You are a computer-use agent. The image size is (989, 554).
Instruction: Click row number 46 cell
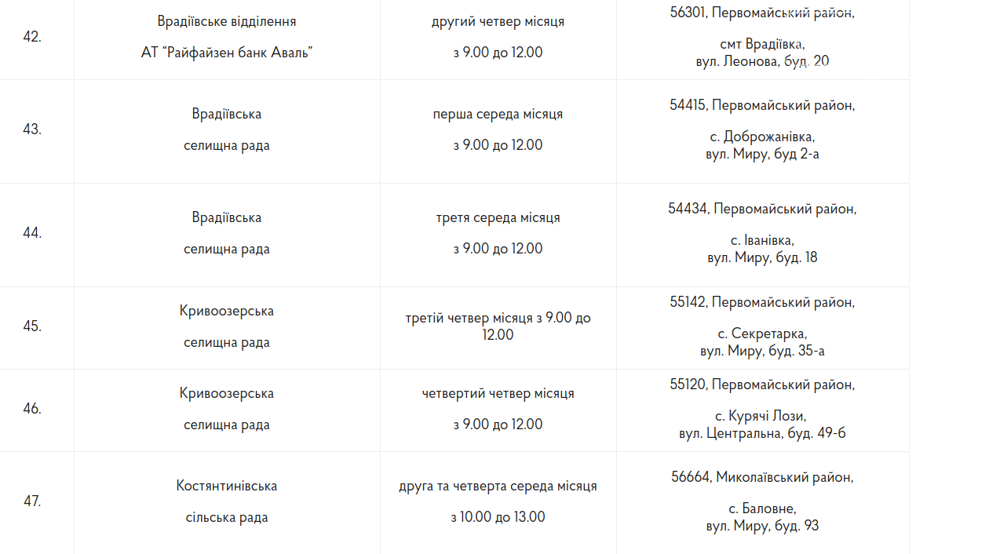[32, 409]
